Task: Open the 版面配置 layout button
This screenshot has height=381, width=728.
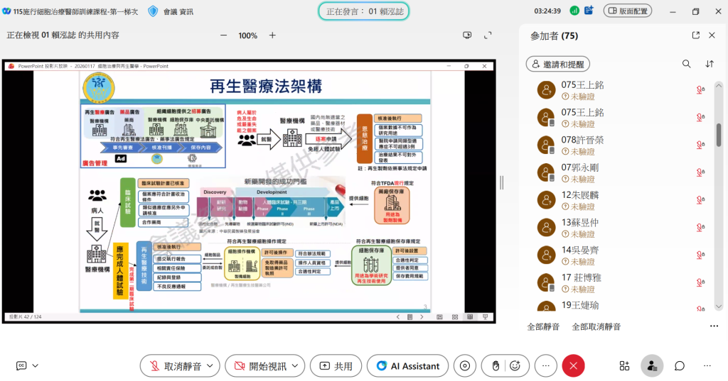Action: pyautogui.click(x=628, y=11)
